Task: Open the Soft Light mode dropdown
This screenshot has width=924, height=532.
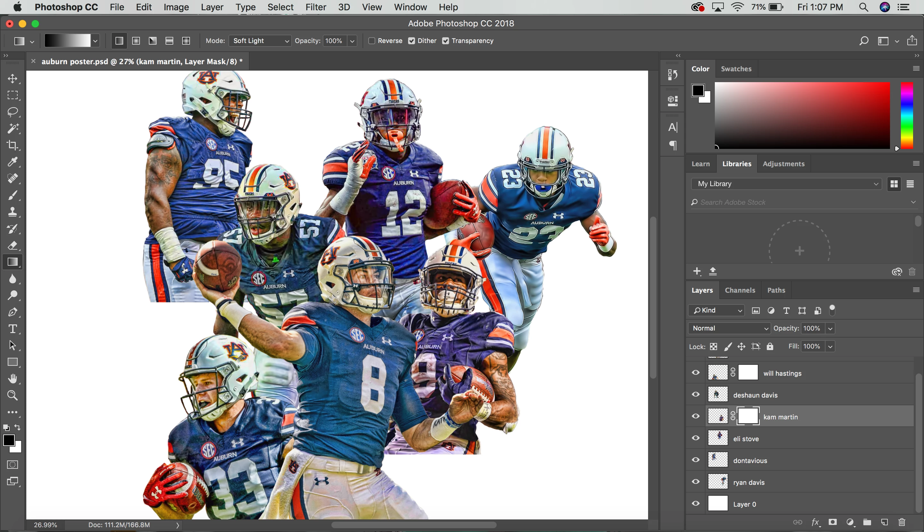Action: 260,41
